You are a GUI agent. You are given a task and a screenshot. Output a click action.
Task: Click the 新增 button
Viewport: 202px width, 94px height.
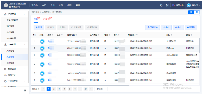click(x=39, y=27)
